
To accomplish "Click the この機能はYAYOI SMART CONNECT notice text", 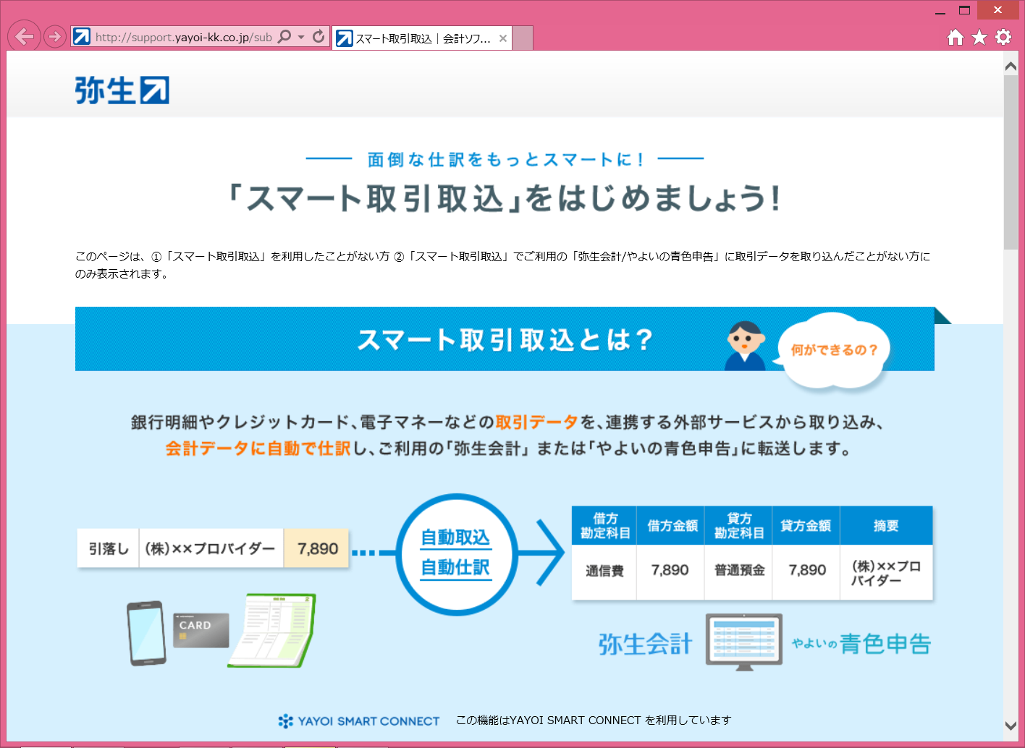I will (x=594, y=721).
